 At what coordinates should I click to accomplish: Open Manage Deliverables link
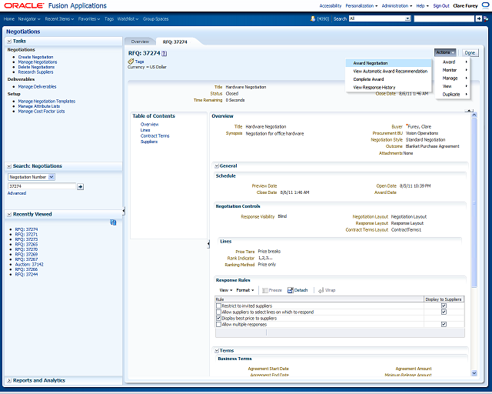pyautogui.click(x=37, y=87)
